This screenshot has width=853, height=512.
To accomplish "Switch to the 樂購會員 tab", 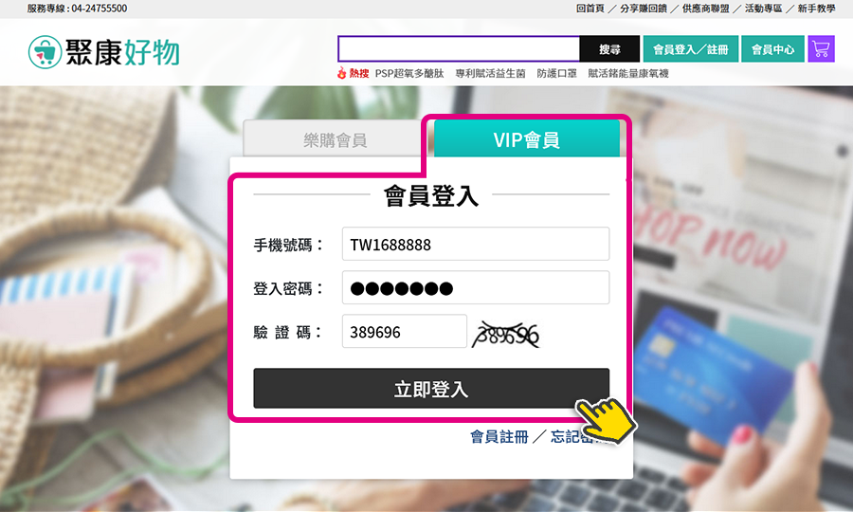I will point(335,139).
